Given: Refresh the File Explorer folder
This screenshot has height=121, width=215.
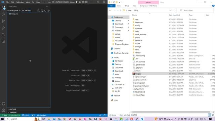Looking at the screenshot, I should tap(174, 10).
